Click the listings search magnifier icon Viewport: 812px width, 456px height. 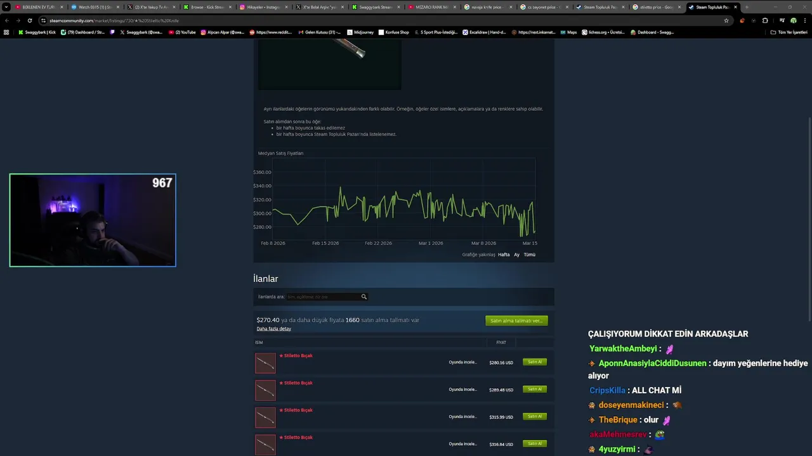(364, 296)
